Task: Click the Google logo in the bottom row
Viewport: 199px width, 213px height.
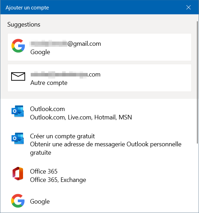Action: point(18,201)
